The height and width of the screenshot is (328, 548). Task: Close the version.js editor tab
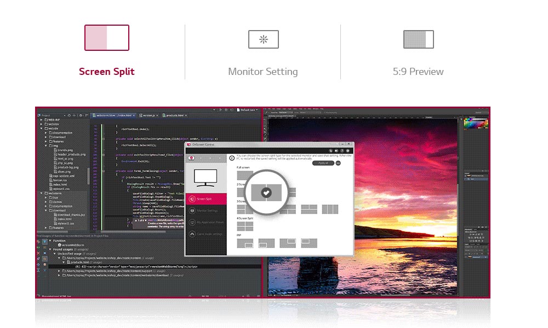pos(157,115)
